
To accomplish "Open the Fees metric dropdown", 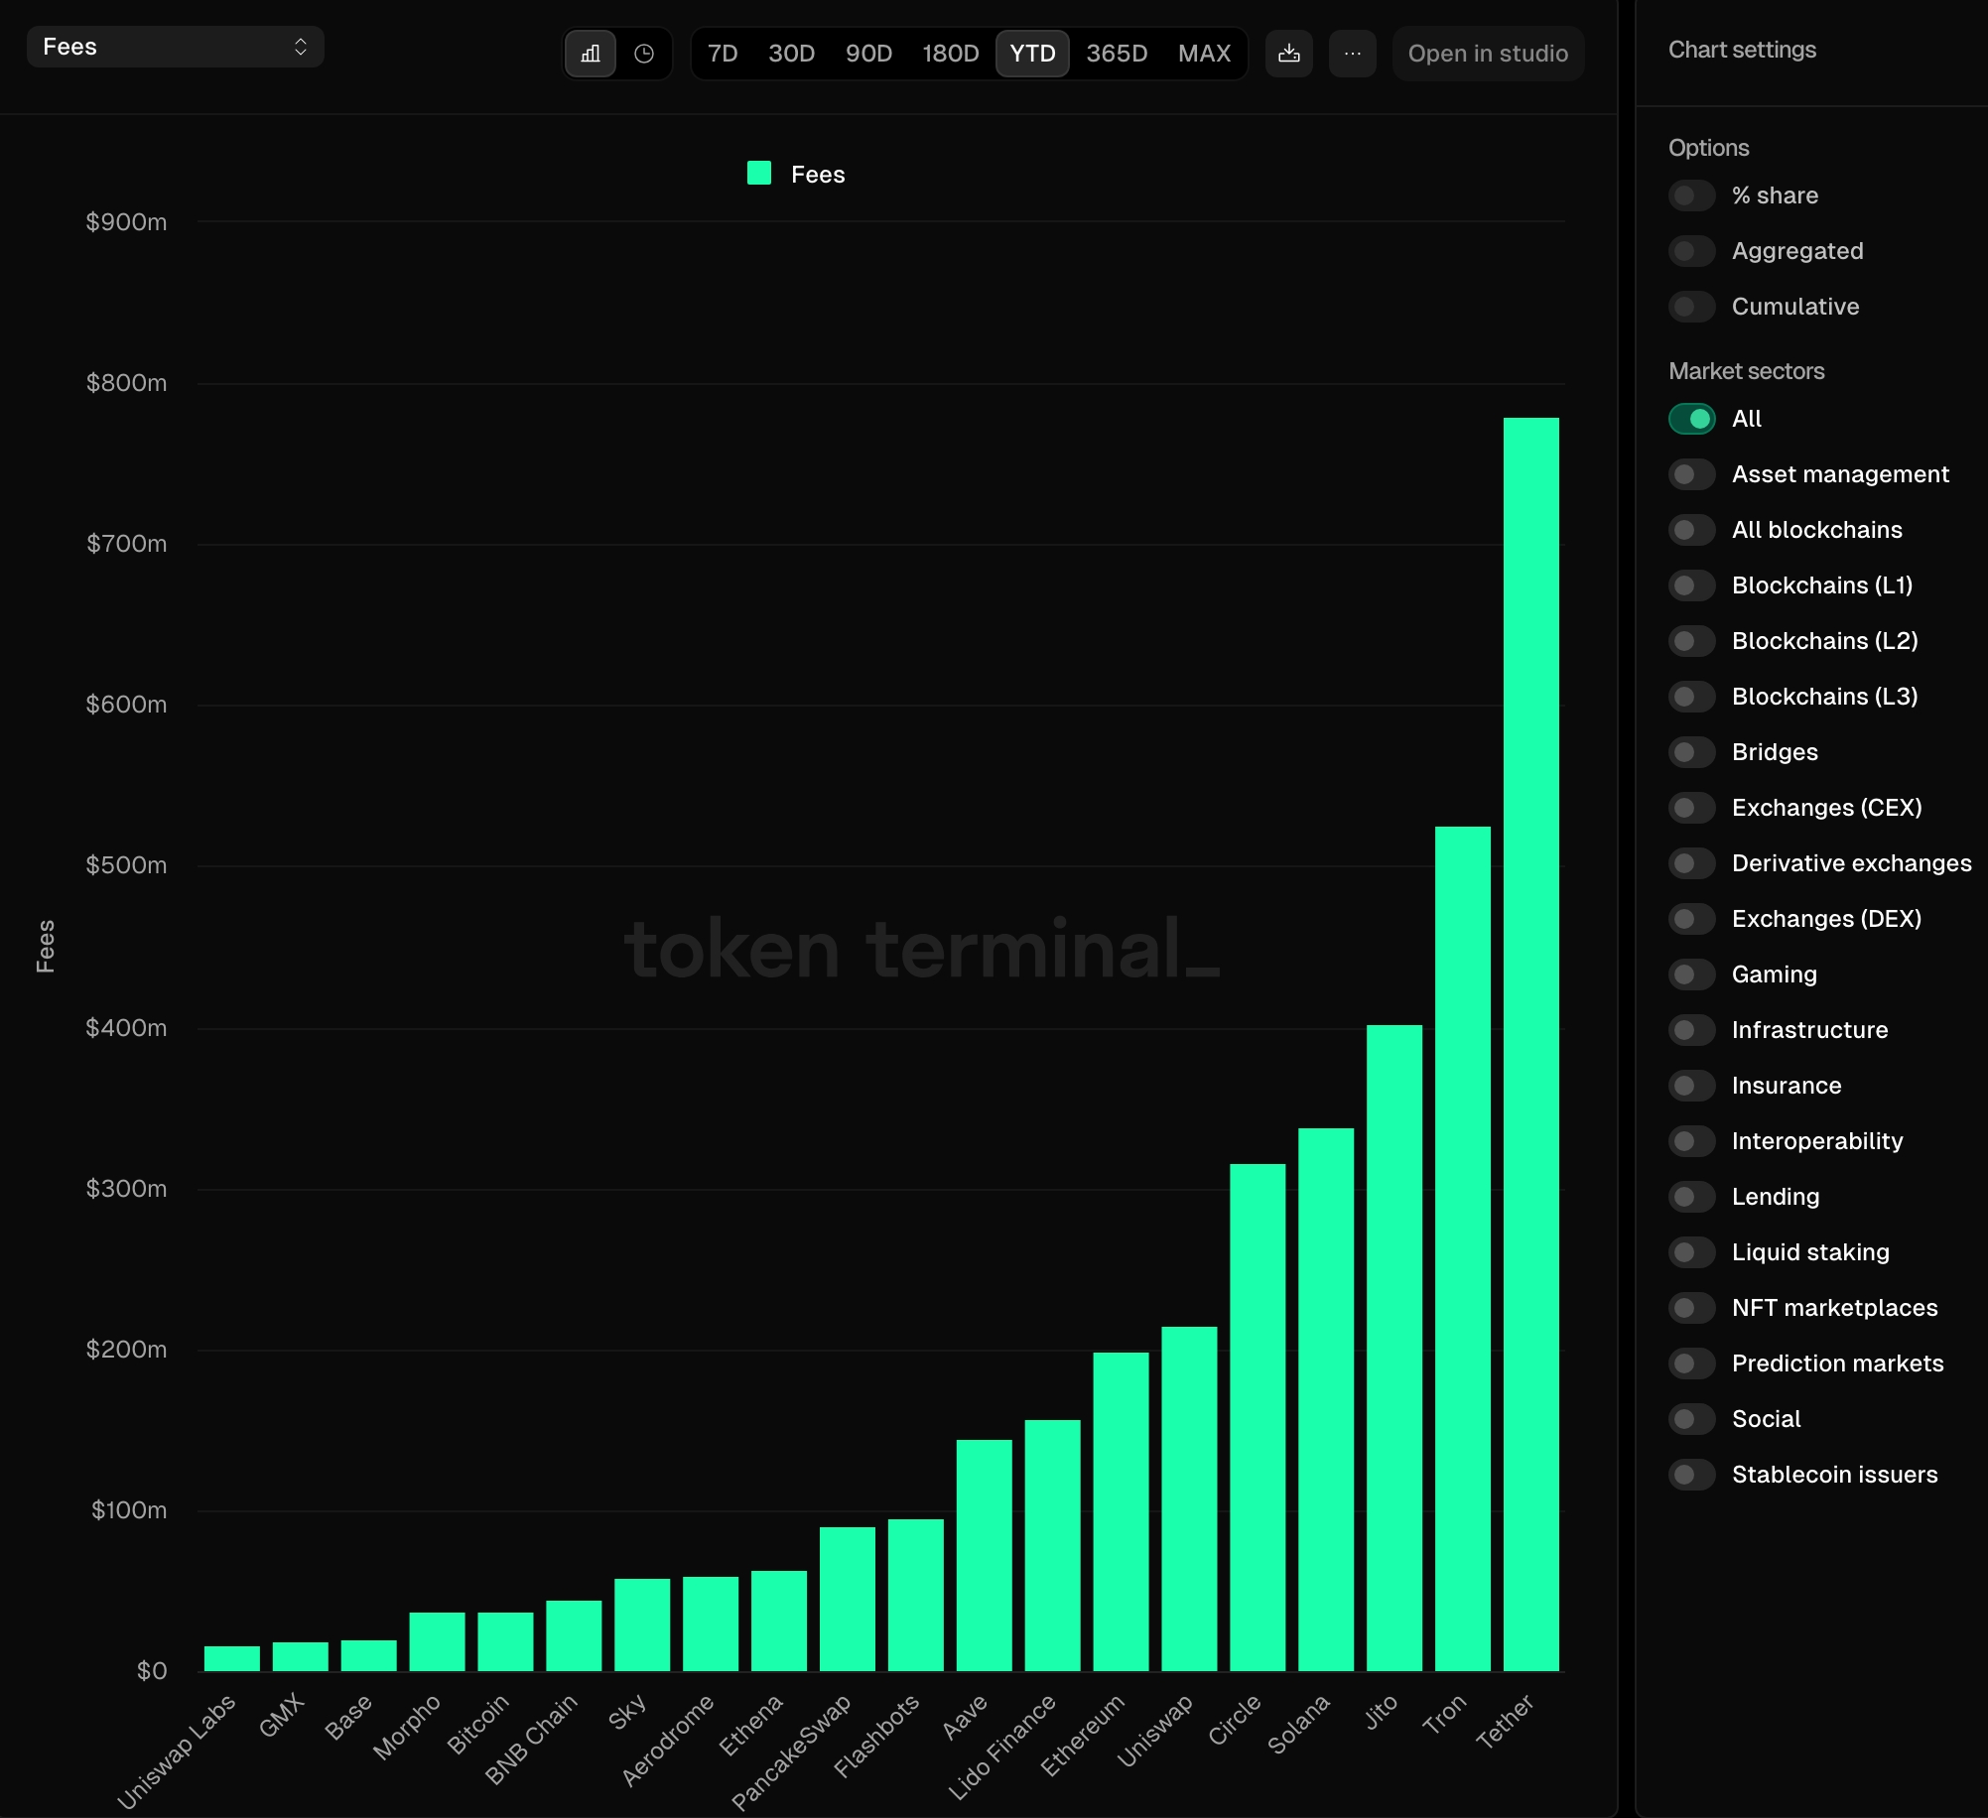I will click(173, 45).
